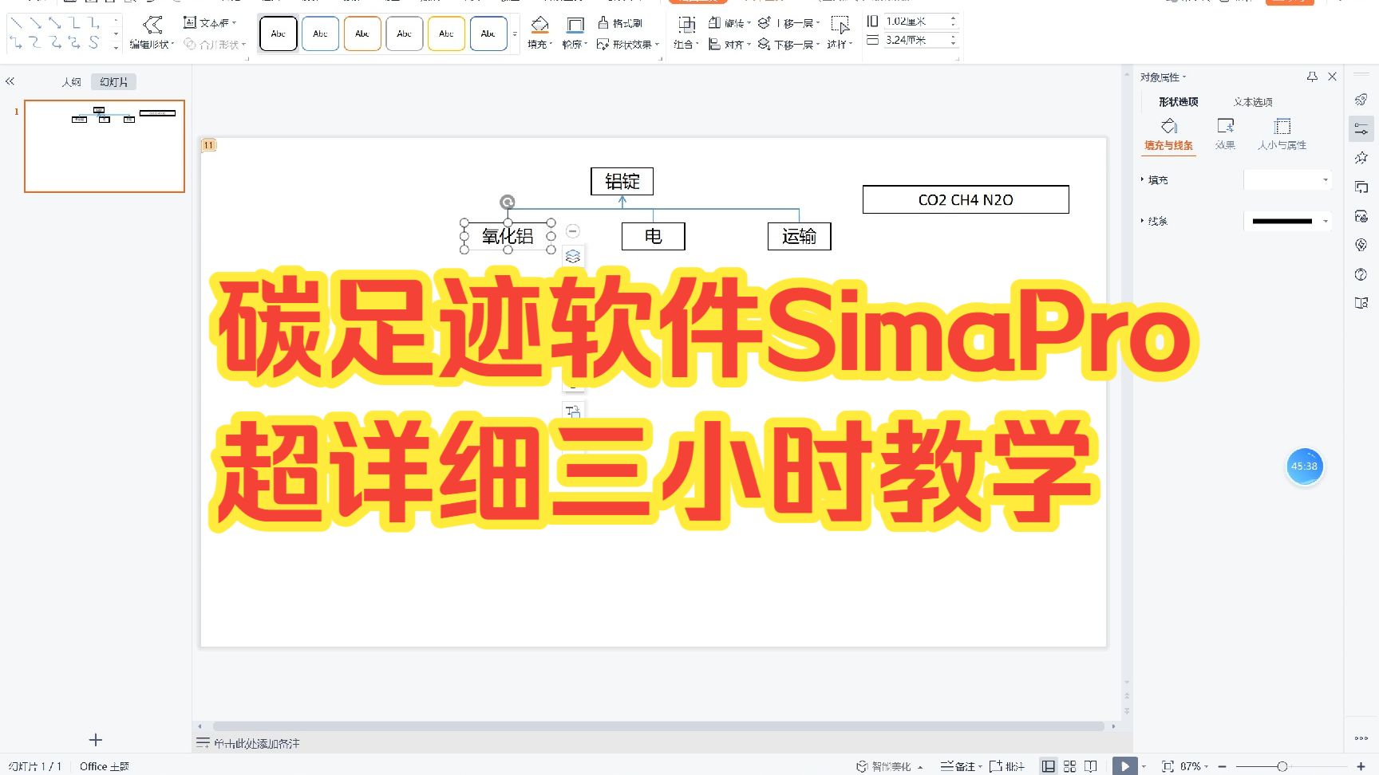Click the rotation handle above 氧化铝 shape

508,203
